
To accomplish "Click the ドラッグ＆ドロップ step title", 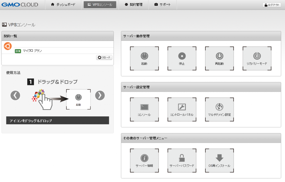I will [x=57, y=82].
